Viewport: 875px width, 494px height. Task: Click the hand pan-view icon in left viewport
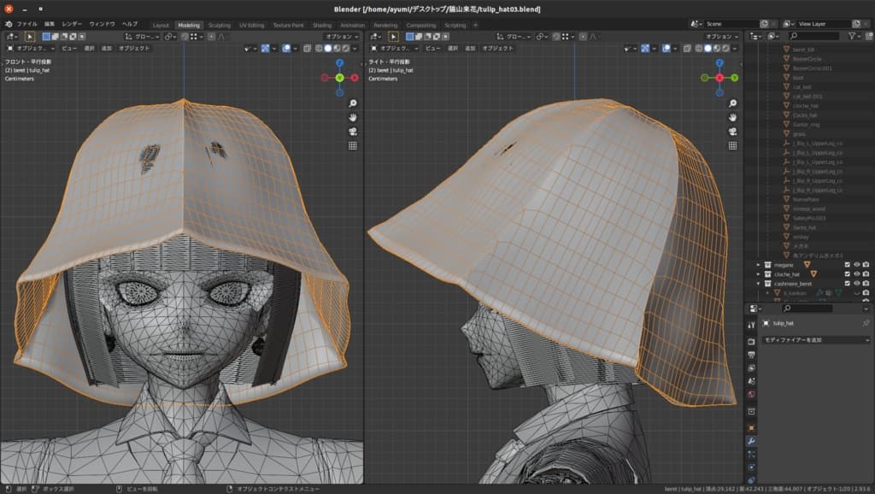(x=352, y=116)
